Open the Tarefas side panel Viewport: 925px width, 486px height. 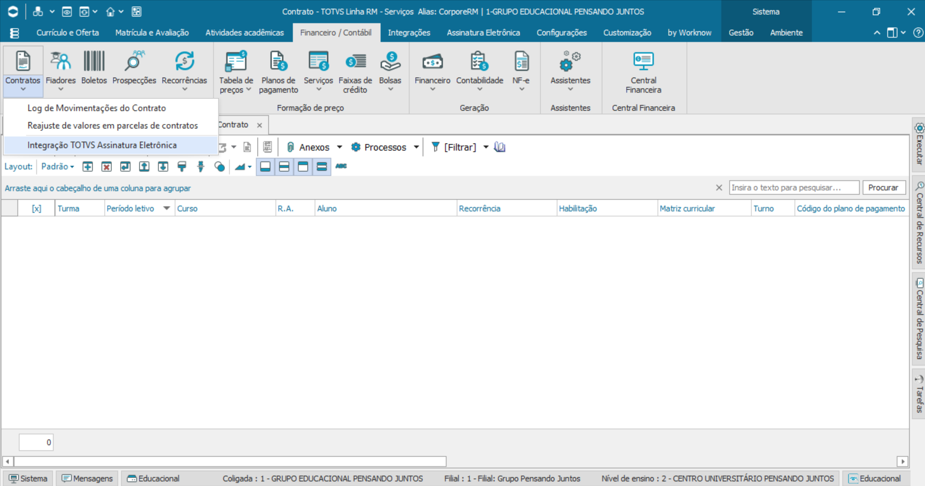919,393
